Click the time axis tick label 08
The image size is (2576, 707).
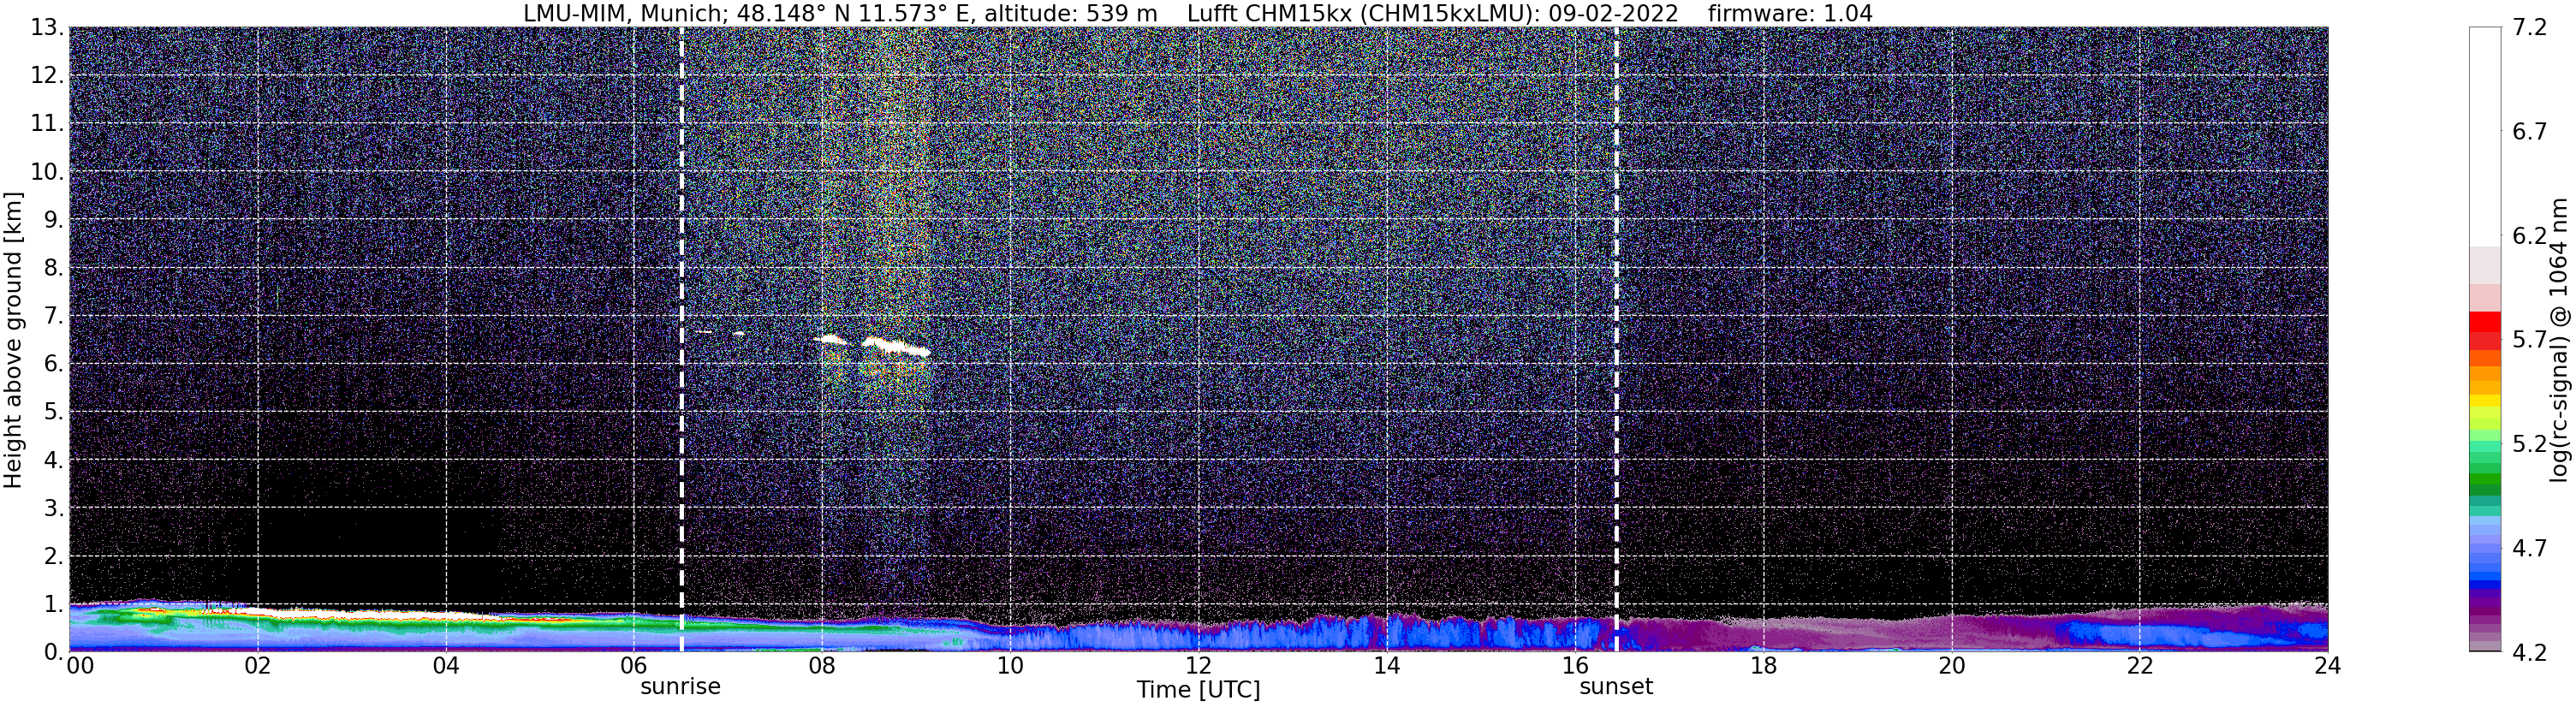(x=822, y=666)
